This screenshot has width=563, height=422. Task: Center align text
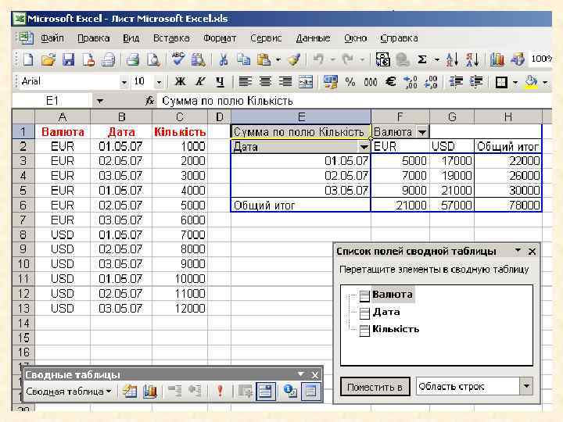point(265,82)
